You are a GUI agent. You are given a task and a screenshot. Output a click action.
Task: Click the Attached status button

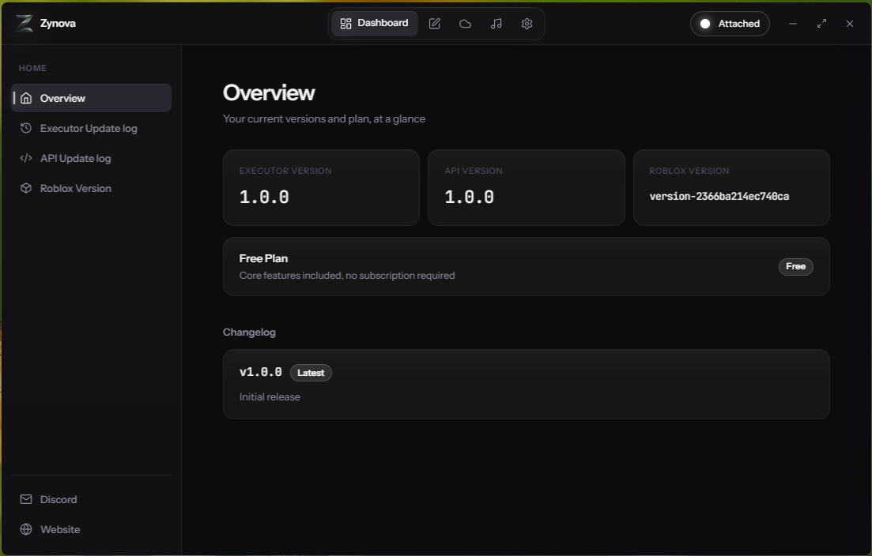[x=730, y=24]
